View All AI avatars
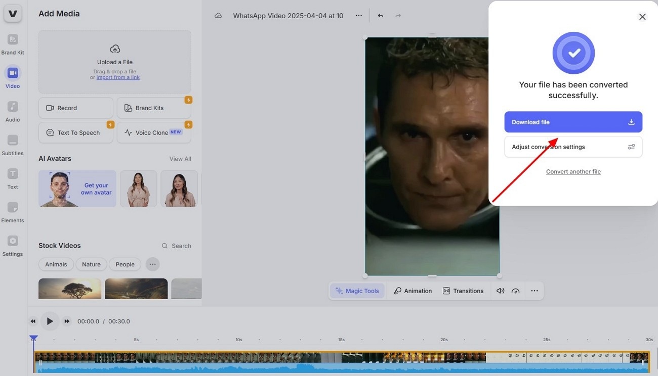This screenshot has width=658, height=376. 180,159
